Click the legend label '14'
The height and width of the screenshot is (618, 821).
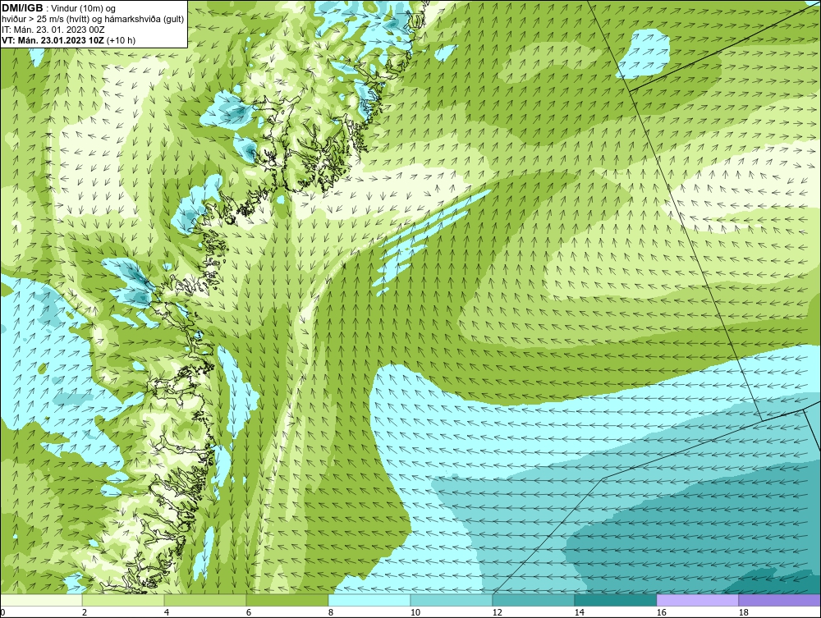(x=579, y=612)
